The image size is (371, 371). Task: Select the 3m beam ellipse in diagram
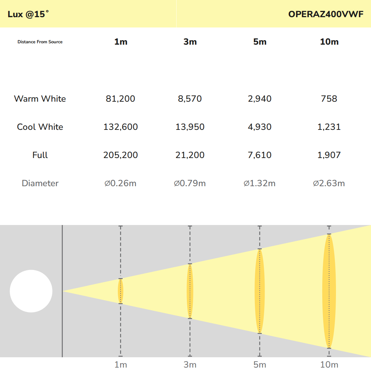pos(190,291)
